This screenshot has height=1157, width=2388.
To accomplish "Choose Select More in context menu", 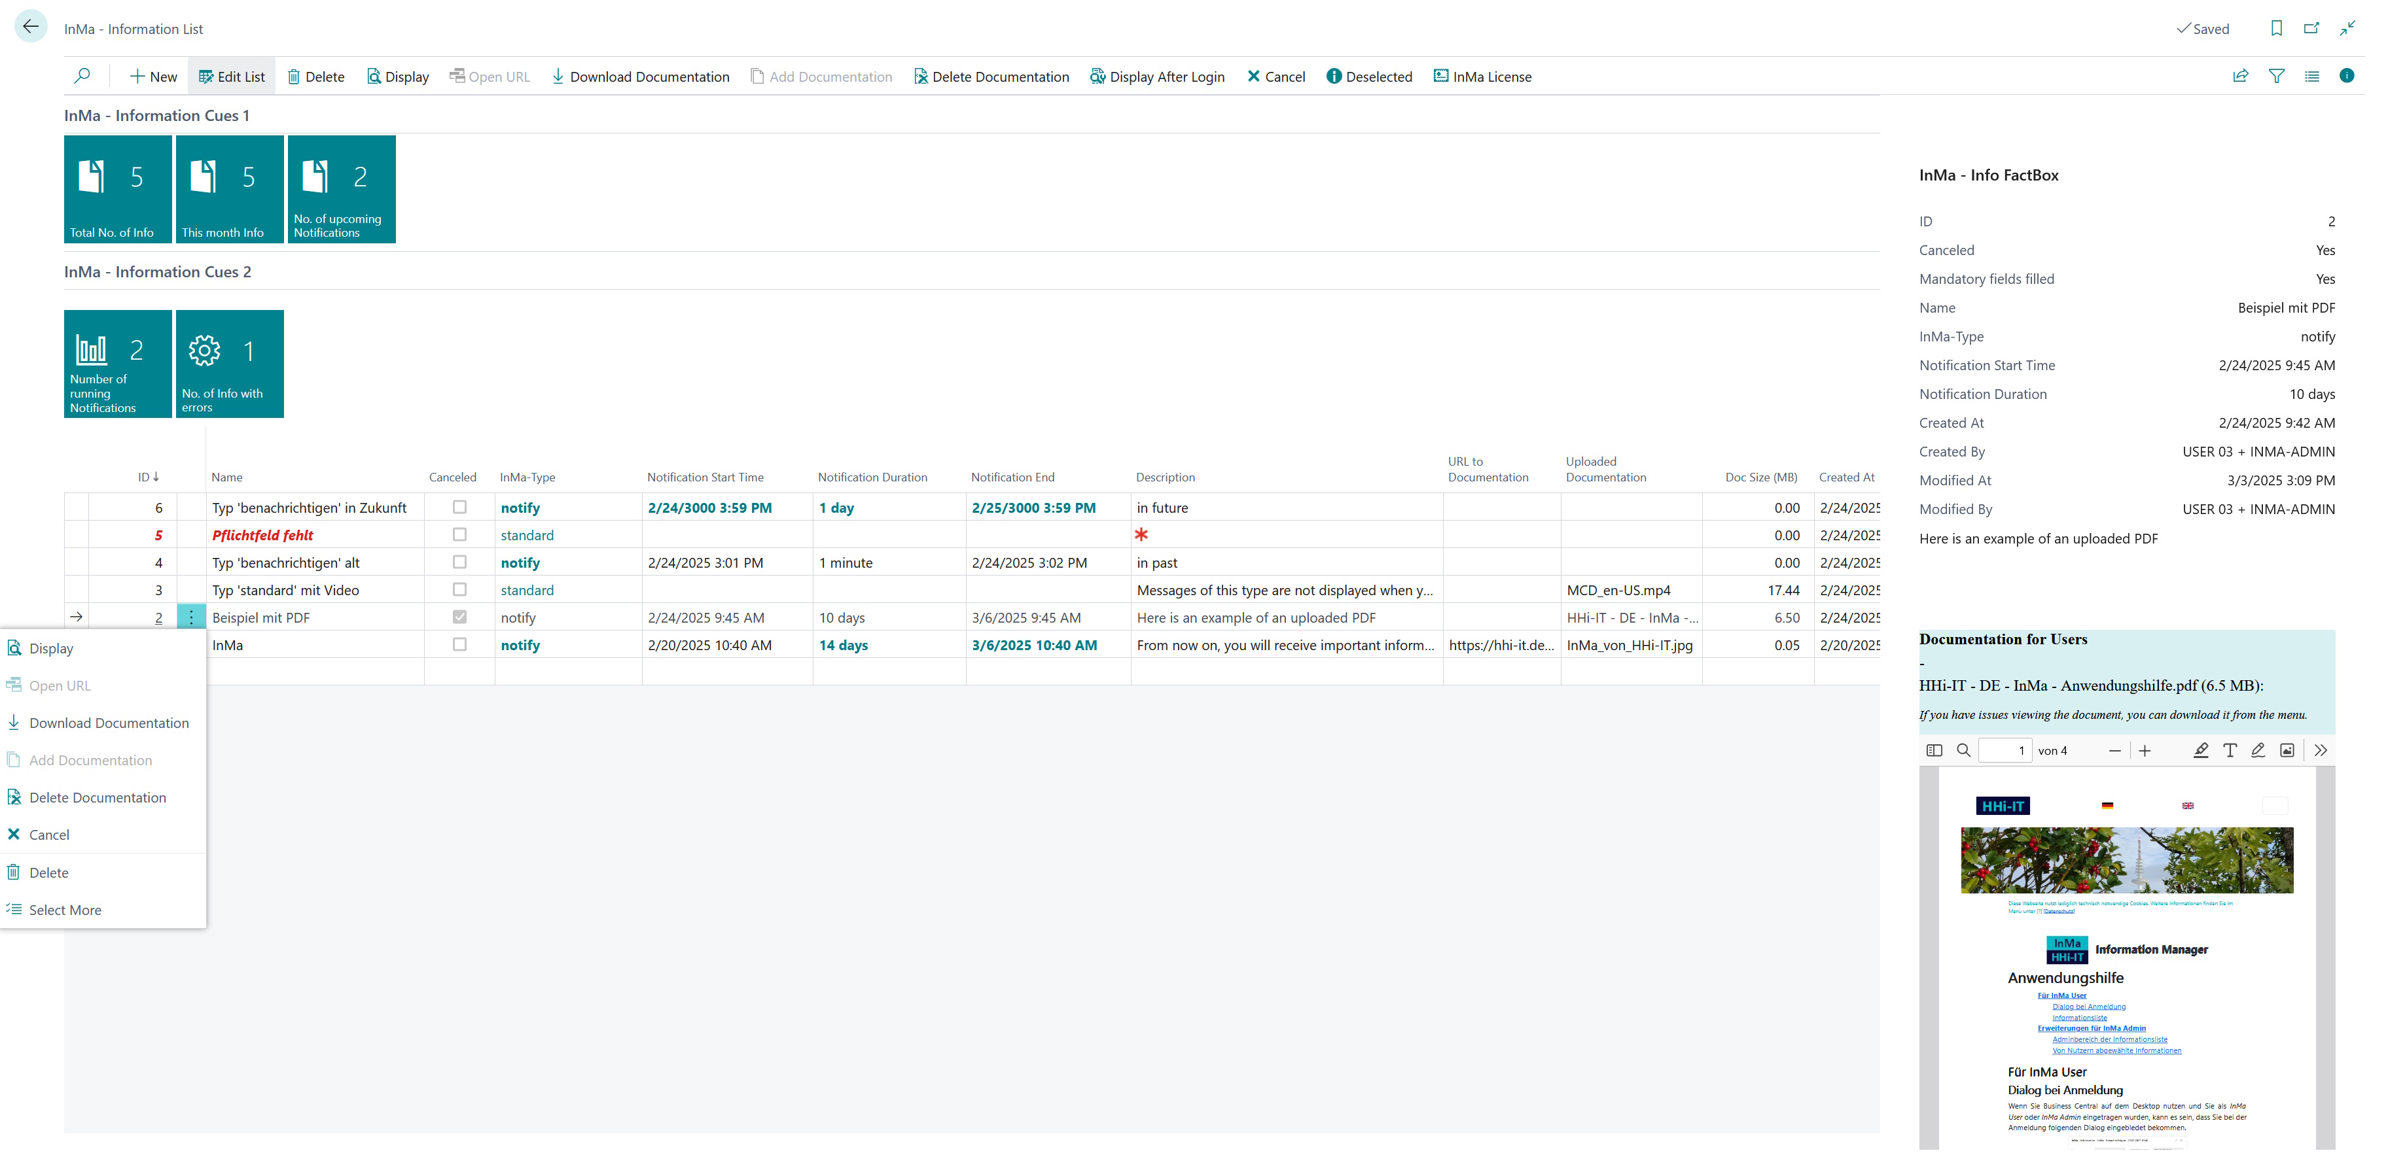I will (x=65, y=910).
